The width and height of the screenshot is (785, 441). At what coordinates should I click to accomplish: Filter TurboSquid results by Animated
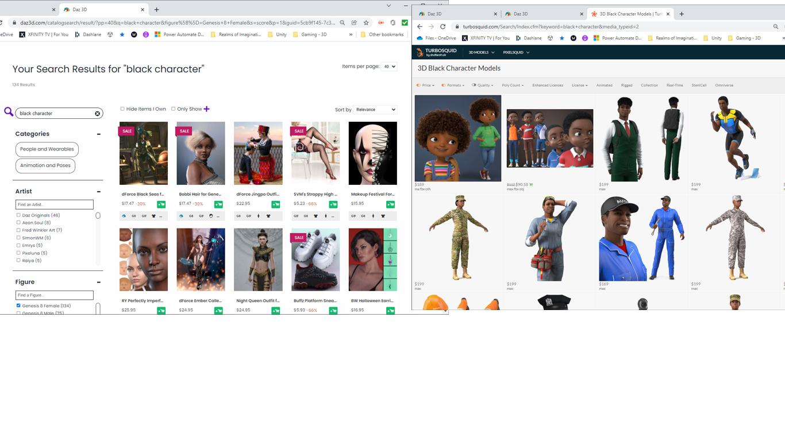click(x=604, y=85)
